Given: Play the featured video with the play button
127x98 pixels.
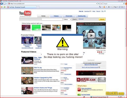Looking at the screenshot, I should [91, 35].
